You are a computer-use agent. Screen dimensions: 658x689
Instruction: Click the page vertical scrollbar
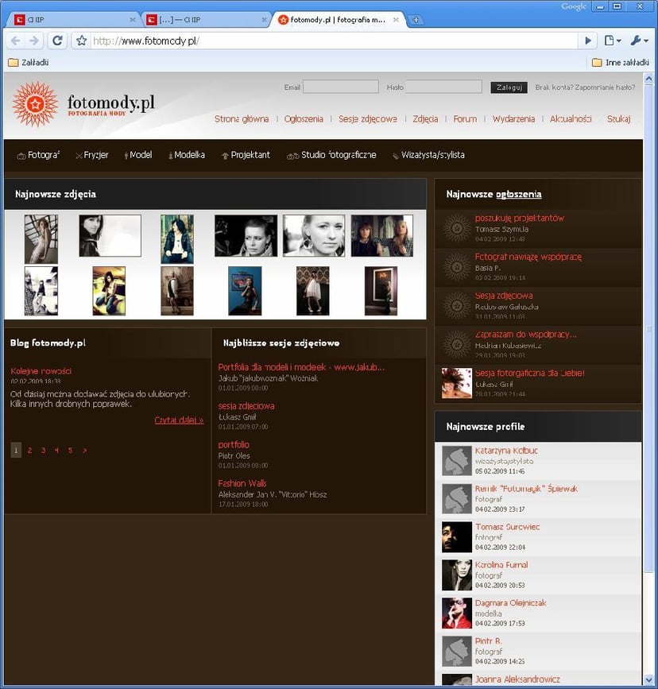(x=649, y=397)
